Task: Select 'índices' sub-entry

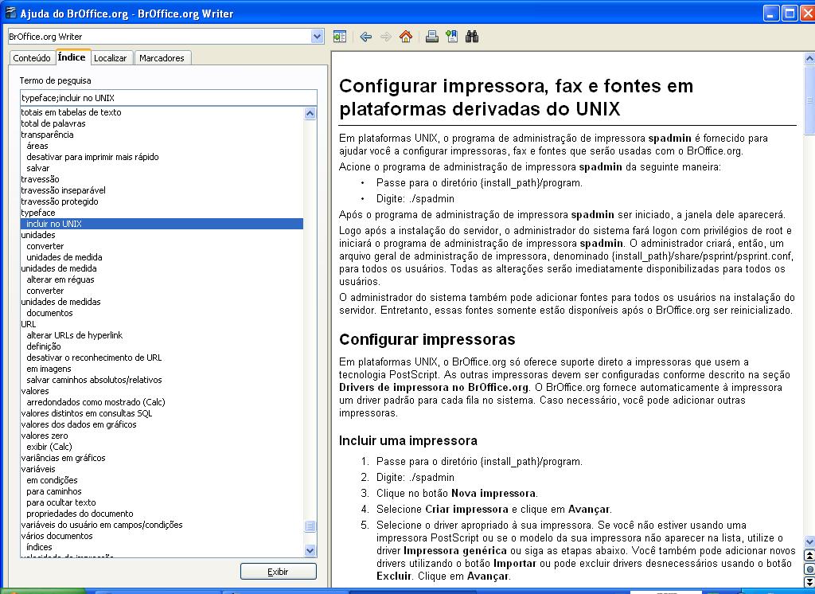Action: [x=39, y=547]
